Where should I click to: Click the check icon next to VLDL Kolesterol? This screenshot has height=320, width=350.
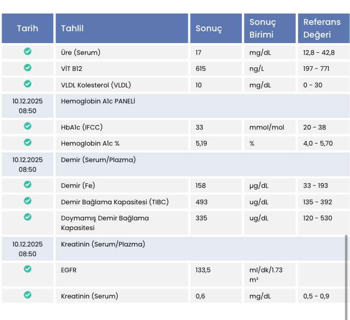27,84
